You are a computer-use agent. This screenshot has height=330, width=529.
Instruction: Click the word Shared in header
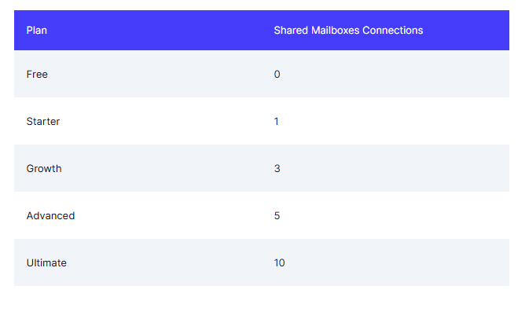pos(291,31)
